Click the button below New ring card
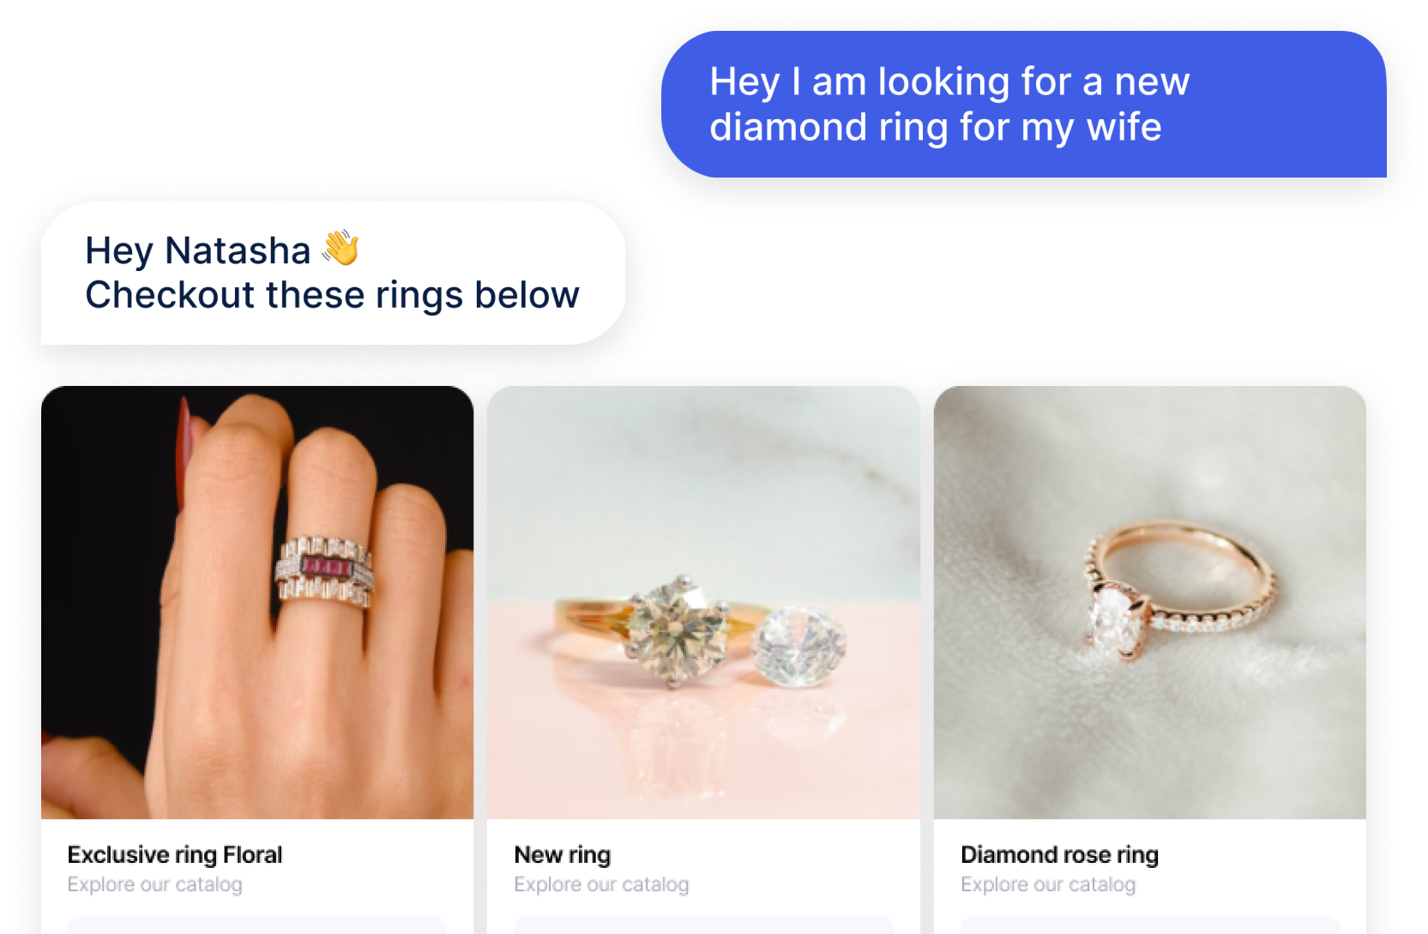Screen dimensions: 1428x934 pyautogui.click(x=703, y=925)
